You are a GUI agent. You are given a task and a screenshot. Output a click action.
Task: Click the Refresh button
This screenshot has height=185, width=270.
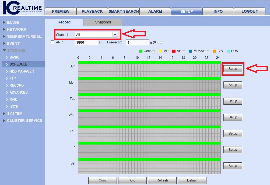pyautogui.click(x=162, y=180)
